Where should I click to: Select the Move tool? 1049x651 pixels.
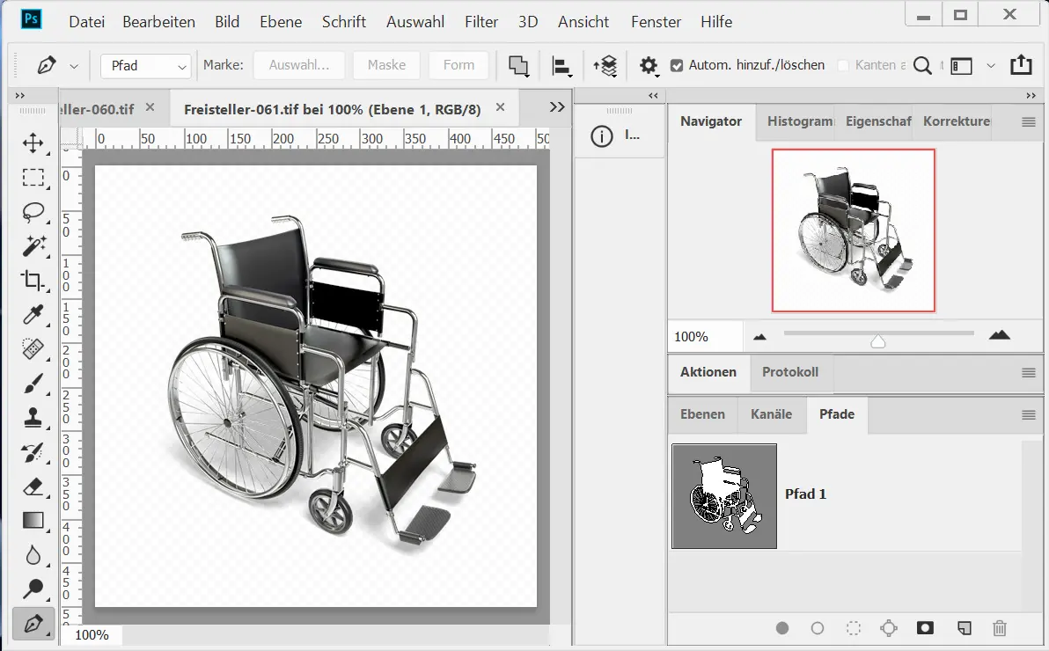coord(33,143)
